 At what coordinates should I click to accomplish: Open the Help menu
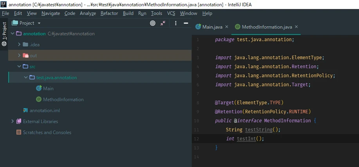click(x=207, y=14)
